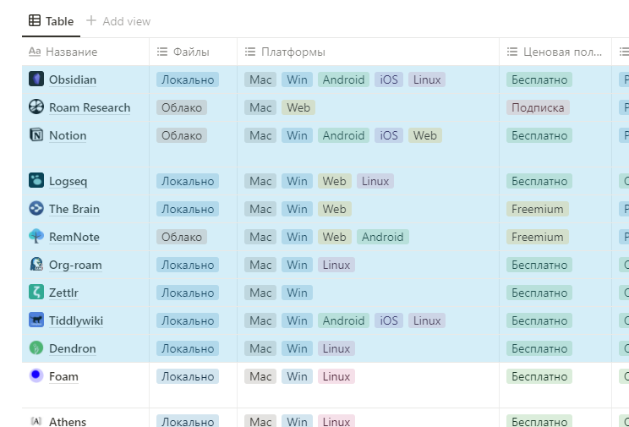Open the Dendron page
The width and height of the screenshot is (629, 427).
(72, 348)
